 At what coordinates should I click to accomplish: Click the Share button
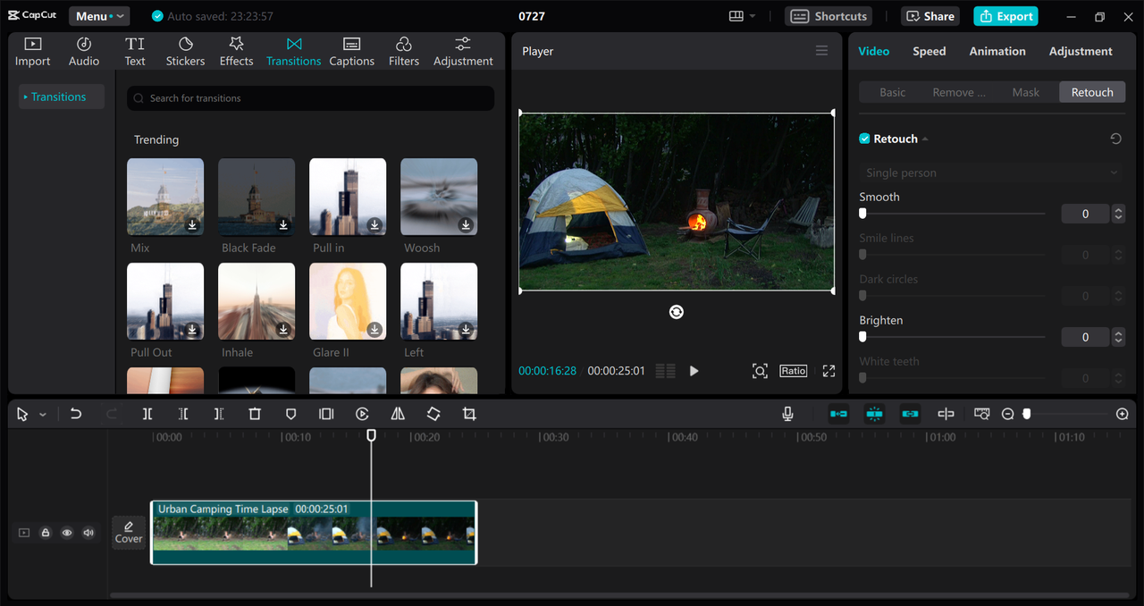point(930,16)
